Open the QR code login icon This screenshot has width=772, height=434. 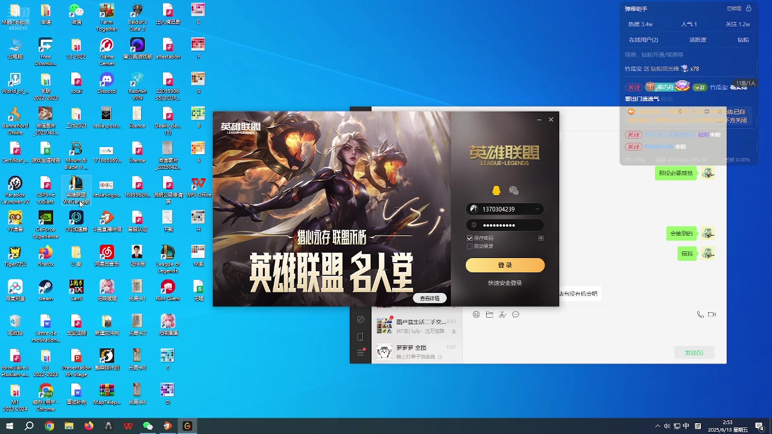coord(541,238)
